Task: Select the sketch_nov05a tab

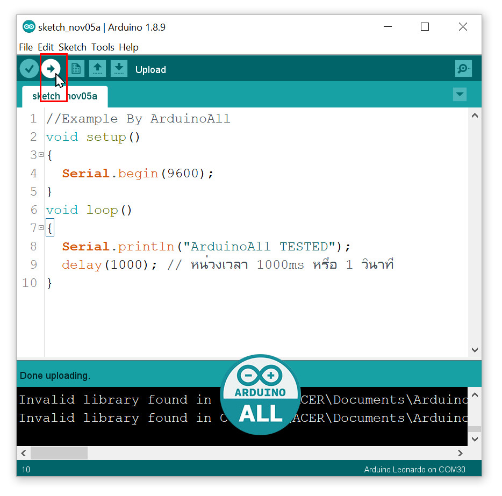Action: coord(64,96)
